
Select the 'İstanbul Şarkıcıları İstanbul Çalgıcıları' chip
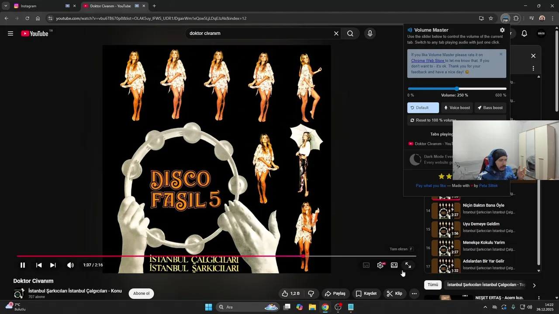486,285
